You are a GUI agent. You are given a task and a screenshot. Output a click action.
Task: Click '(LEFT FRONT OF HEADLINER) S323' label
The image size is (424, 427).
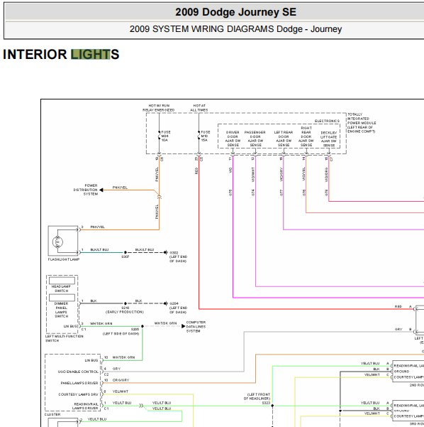(257, 399)
